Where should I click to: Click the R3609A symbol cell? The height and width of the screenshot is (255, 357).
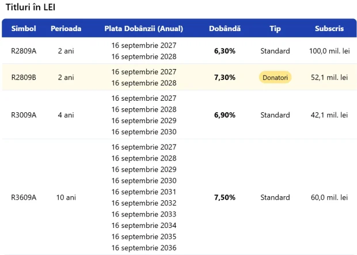tap(24, 197)
